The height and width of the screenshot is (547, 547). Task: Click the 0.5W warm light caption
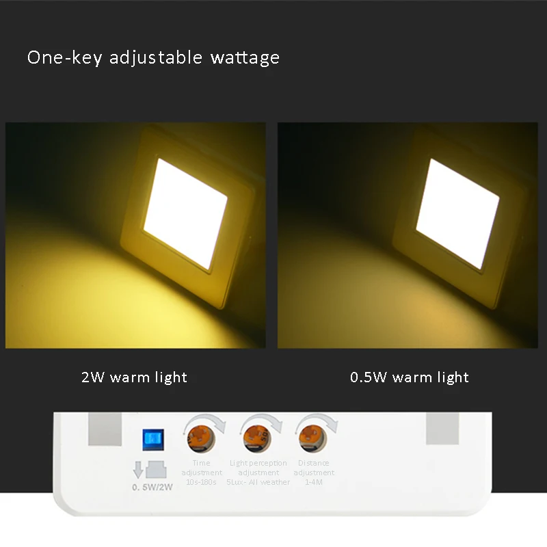(x=409, y=377)
